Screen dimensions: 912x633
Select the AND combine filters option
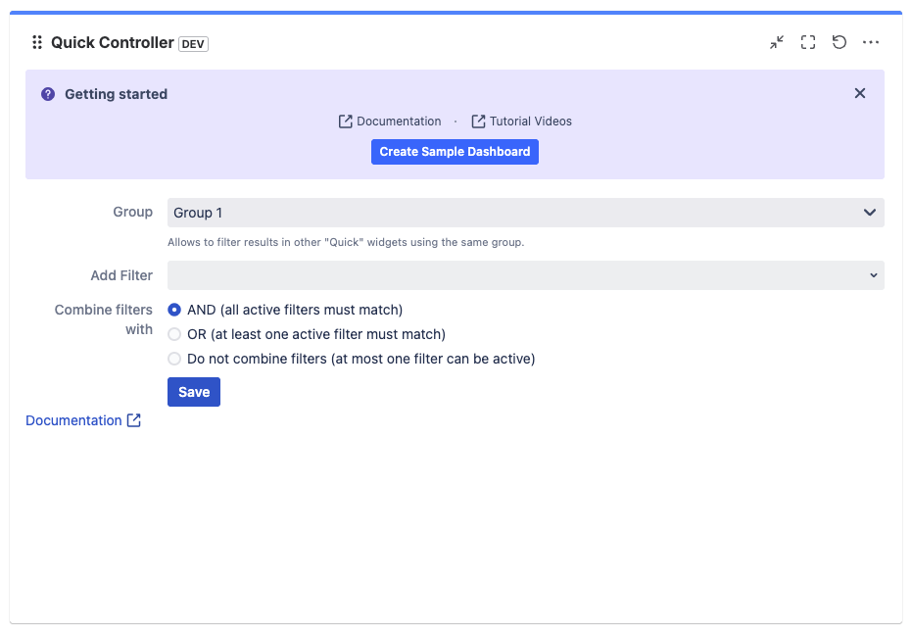click(173, 310)
